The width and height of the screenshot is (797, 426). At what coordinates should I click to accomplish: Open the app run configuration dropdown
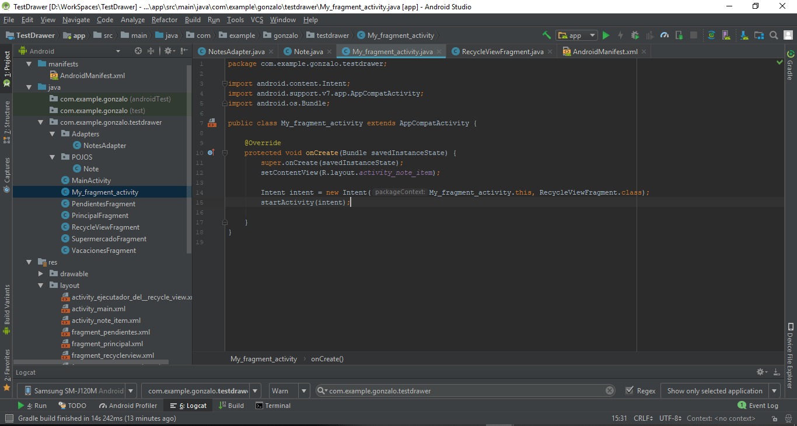click(576, 36)
